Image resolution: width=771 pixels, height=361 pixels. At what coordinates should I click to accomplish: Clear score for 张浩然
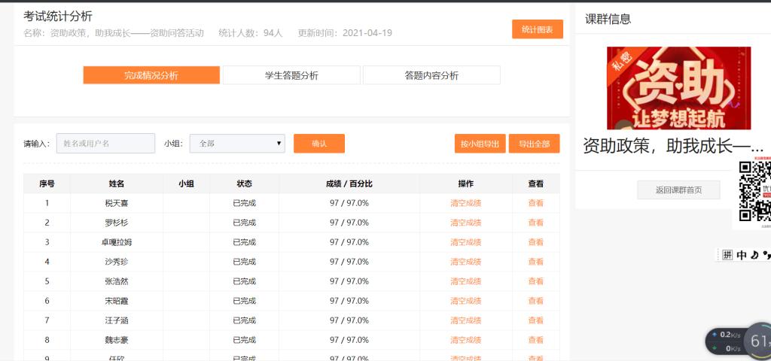465,281
